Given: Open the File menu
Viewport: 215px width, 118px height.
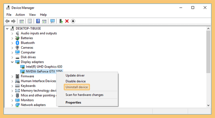Looking at the screenshot, I should pos(9,15).
